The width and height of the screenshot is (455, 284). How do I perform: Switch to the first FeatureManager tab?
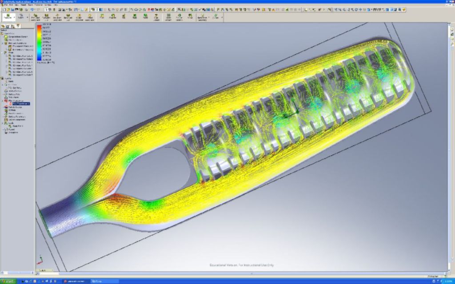point(4,26)
